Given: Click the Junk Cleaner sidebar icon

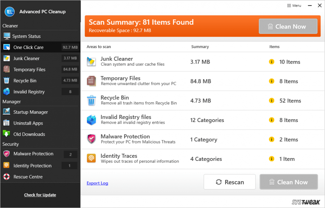Looking at the screenshot, I should click(x=7, y=58).
